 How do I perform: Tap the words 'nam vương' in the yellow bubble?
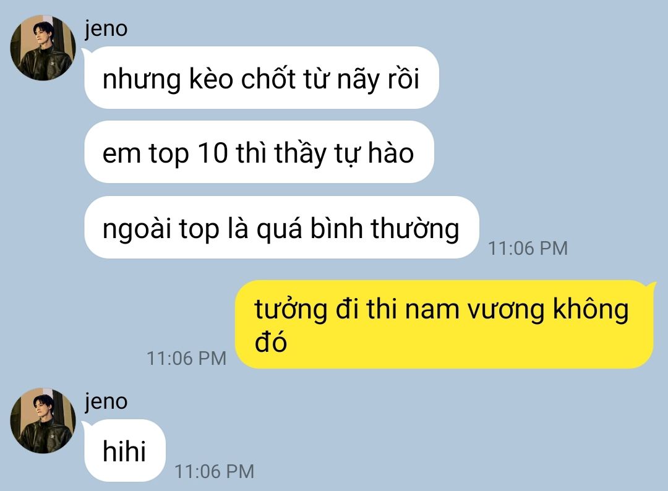[475, 309]
